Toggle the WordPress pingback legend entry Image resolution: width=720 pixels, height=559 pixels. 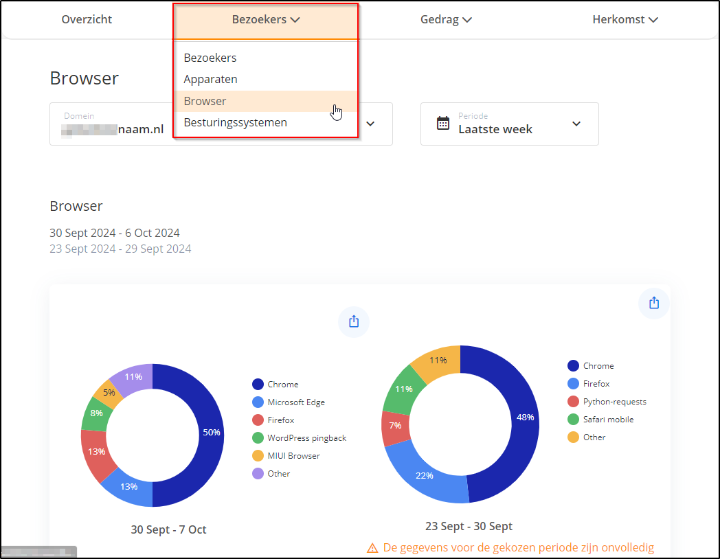tap(306, 438)
